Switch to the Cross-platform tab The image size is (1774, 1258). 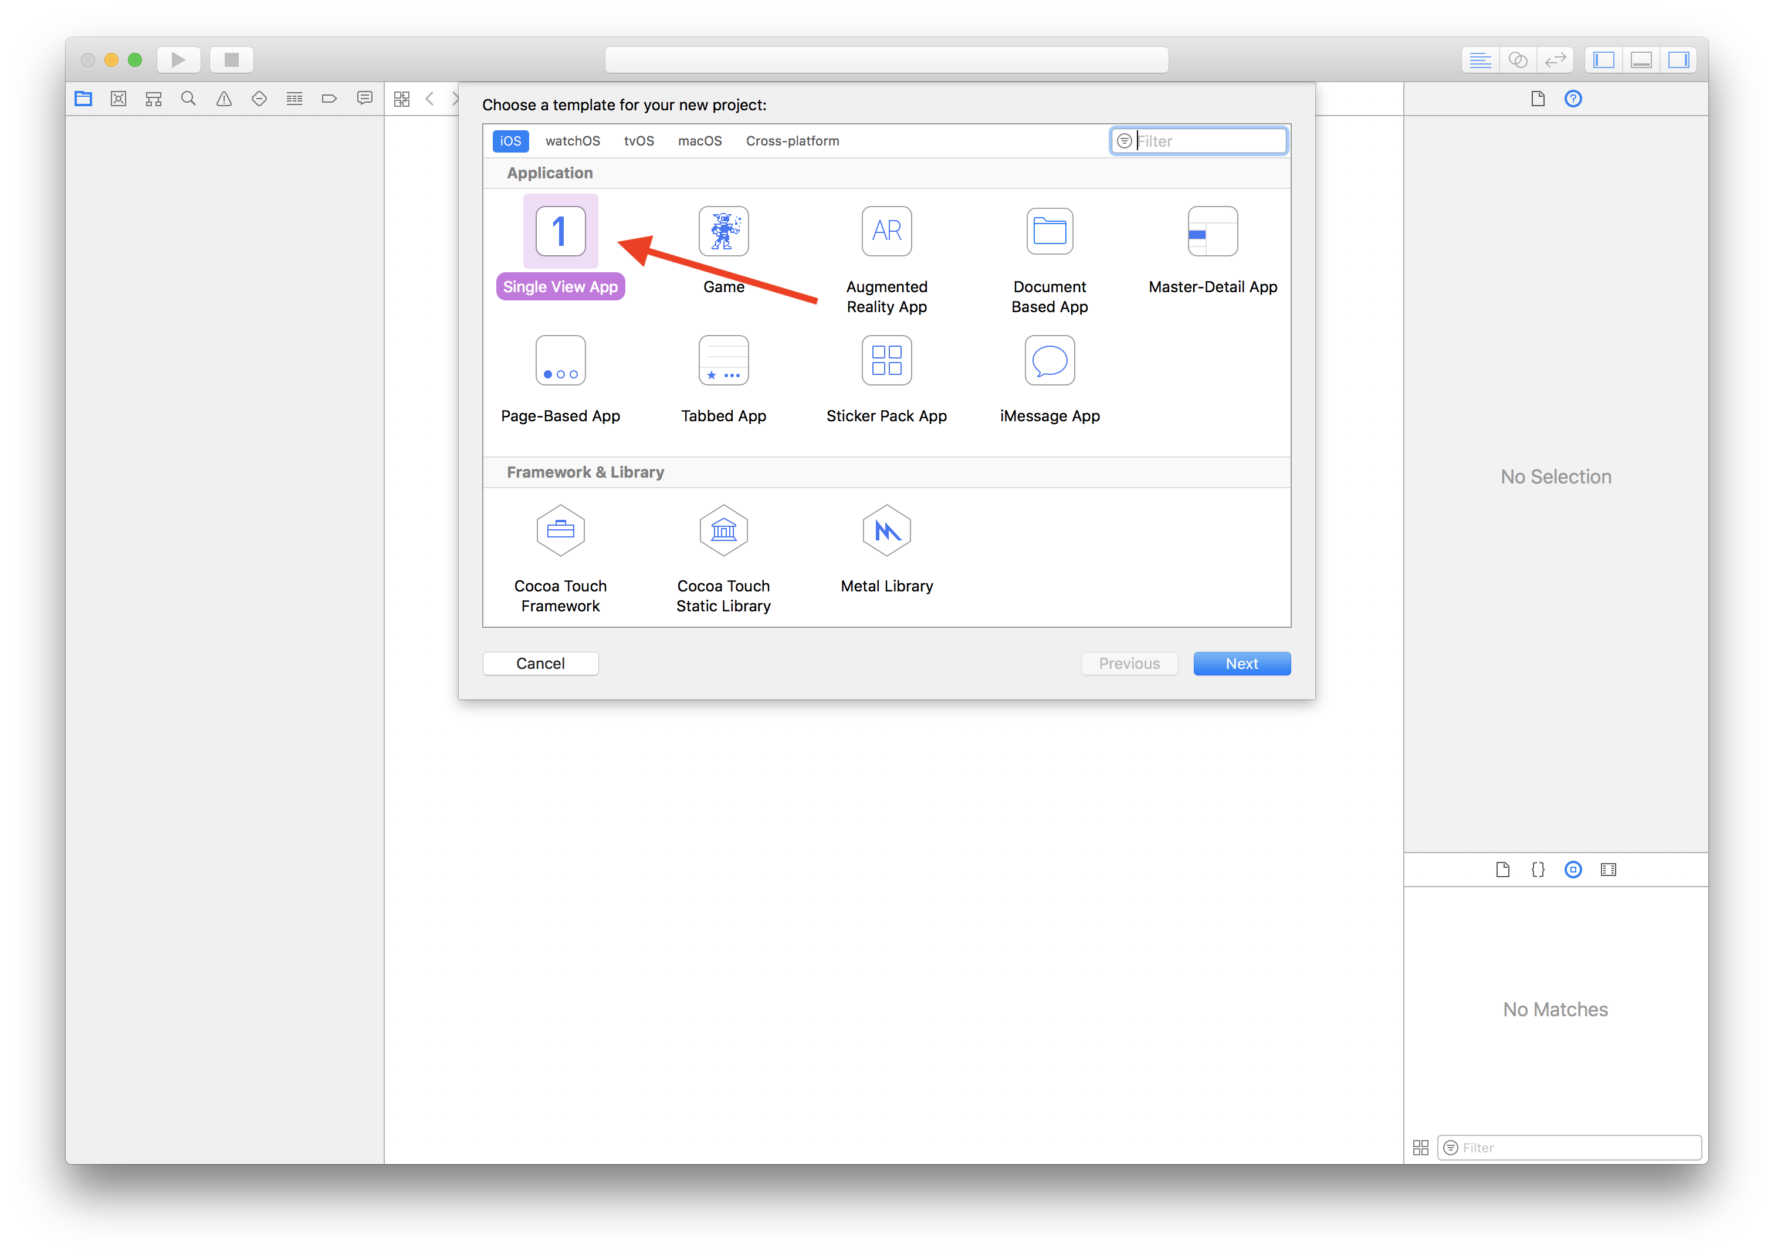click(x=792, y=141)
